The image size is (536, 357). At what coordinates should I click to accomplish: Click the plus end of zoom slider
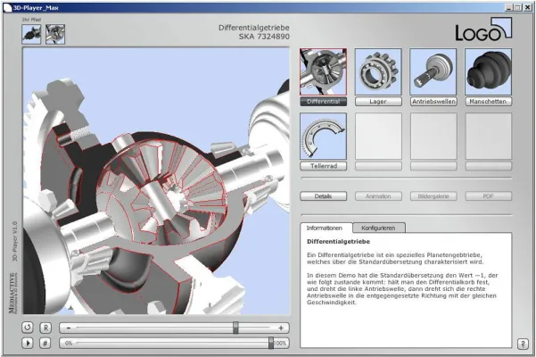[x=281, y=328]
